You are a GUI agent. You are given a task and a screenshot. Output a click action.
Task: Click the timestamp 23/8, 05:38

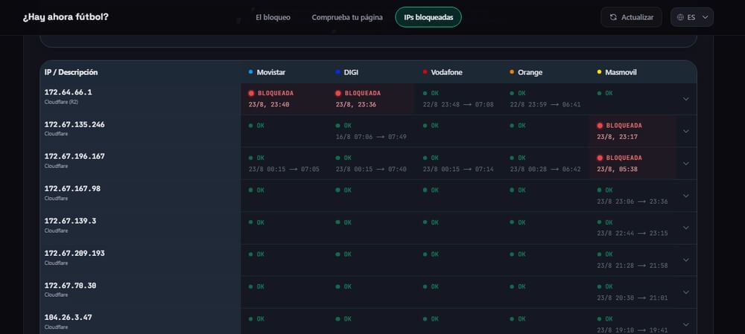617,169
